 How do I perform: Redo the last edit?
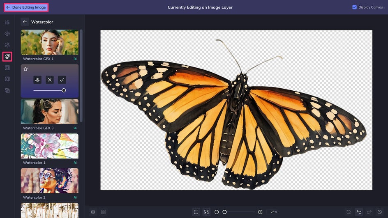click(369, 212)
